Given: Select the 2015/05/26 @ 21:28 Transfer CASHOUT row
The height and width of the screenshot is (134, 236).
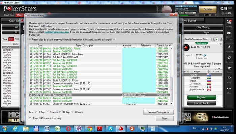Looking at the screenshot, I should (99, 95).
